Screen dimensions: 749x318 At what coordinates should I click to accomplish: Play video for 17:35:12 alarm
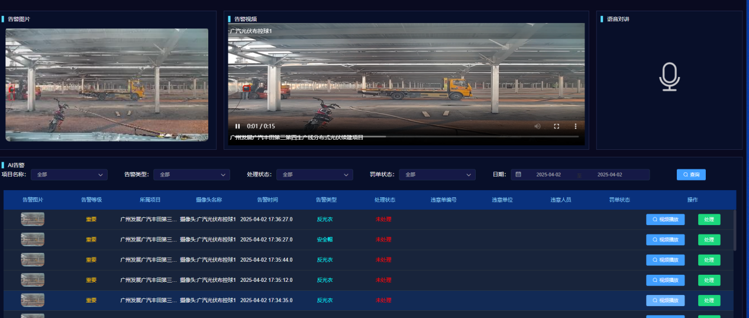[x=665, y=280]
